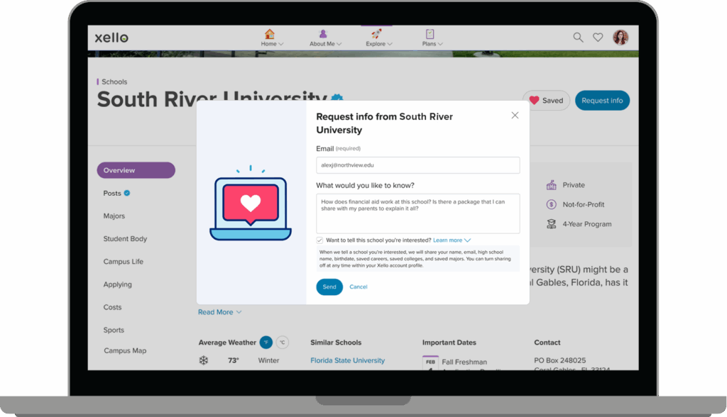This screenshot has width=727, height=417.
Task: Click the search magnifier icon
Action: coord(578,38)
